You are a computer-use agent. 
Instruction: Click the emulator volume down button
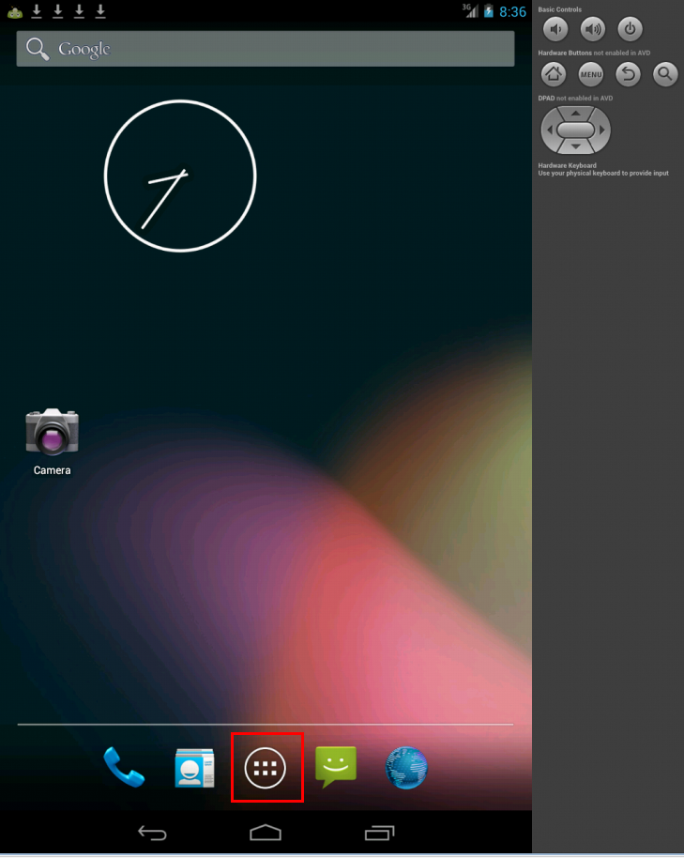[555, 29]
